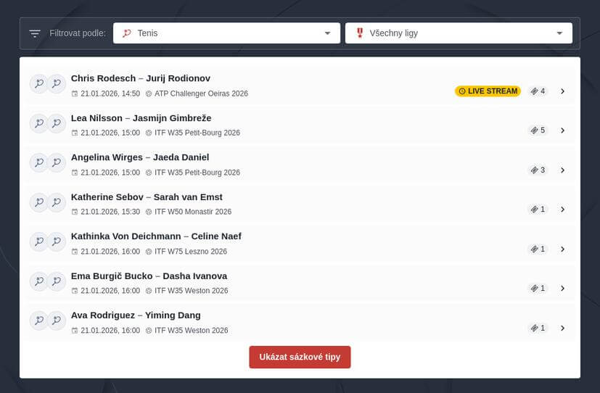This screenshot has width=600, height=393.
Task: Click the tips count tag showing 5
Action: (x=538, y=131)
